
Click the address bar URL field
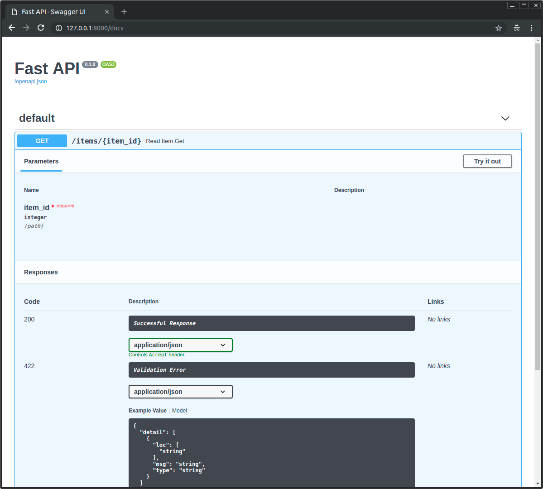(272, 28)
